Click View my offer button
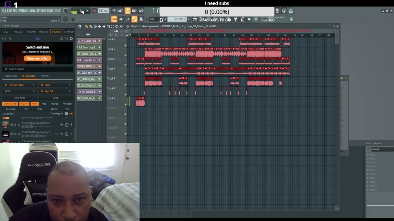 click(37, 58)
